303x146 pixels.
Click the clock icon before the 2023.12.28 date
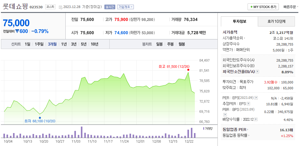(x=60, y=7)
